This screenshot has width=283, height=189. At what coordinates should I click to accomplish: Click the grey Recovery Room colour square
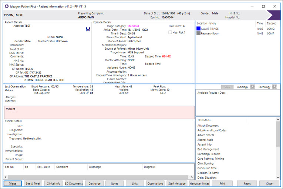pos(198,33)
